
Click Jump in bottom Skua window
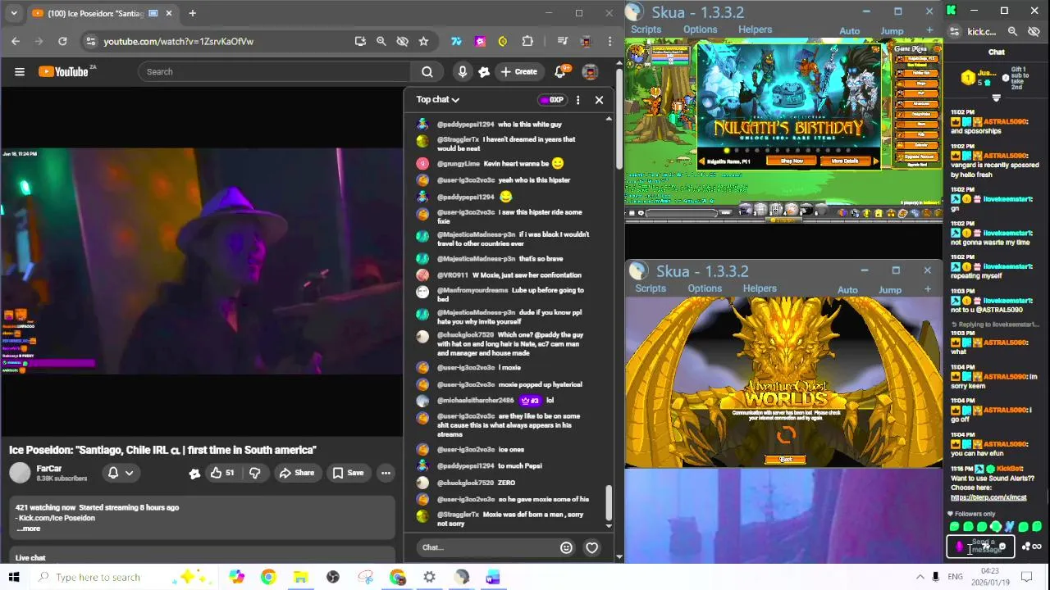890,290
